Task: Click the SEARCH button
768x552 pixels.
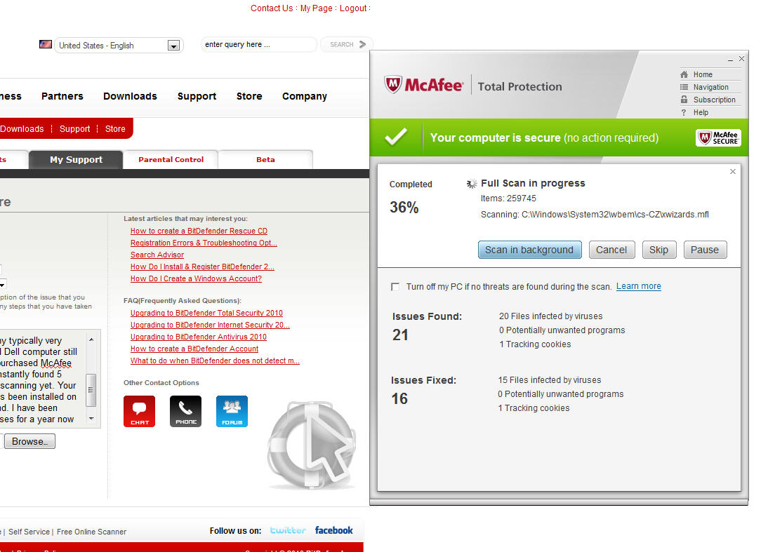Action: point(347,44)
